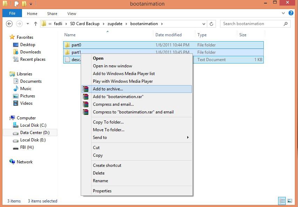Sort by the Date modified column header
298x207 pixels.
(x=168, y=35)
